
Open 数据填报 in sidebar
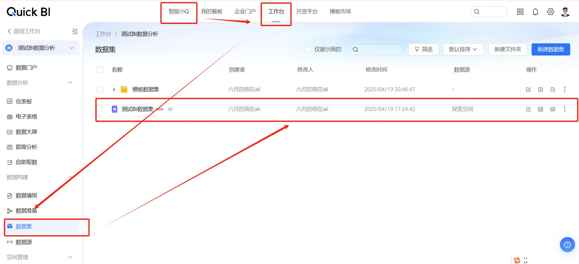(x=26, y=196)
